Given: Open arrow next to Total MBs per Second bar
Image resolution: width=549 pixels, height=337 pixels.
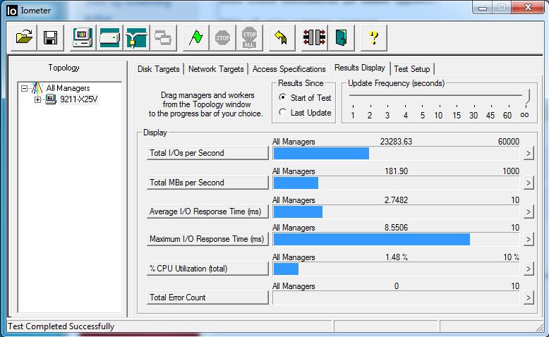Looking at the screenshot, I should tap(529, 183).
